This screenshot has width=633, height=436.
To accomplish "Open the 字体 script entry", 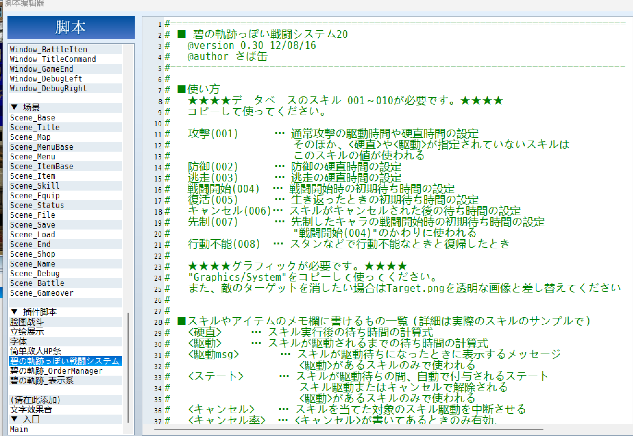I will point(66,341).
